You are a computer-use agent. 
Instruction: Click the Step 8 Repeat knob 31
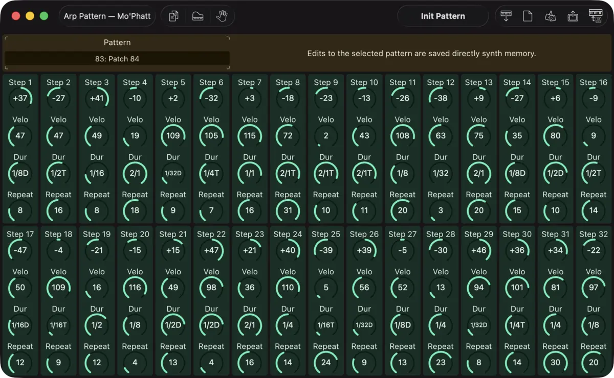click(x=288, y=210)
